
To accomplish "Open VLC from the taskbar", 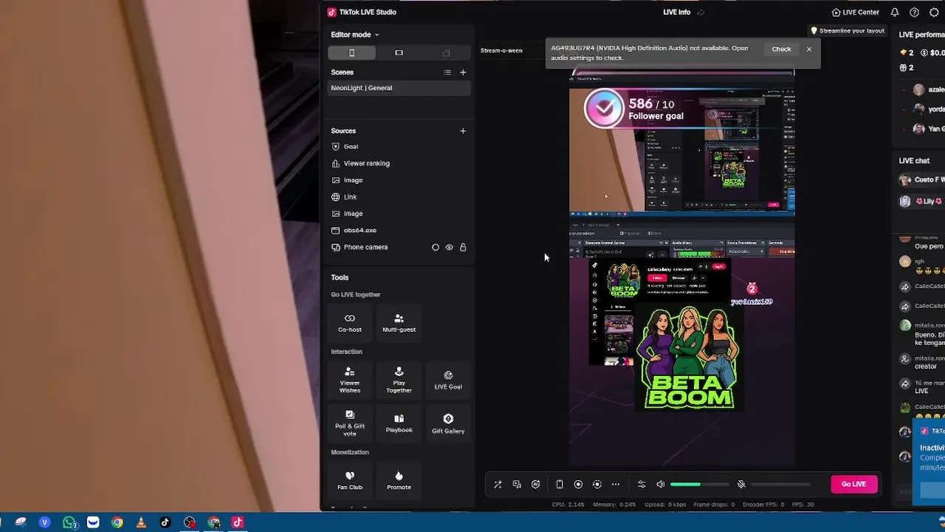I will click(x=141, y=522).
